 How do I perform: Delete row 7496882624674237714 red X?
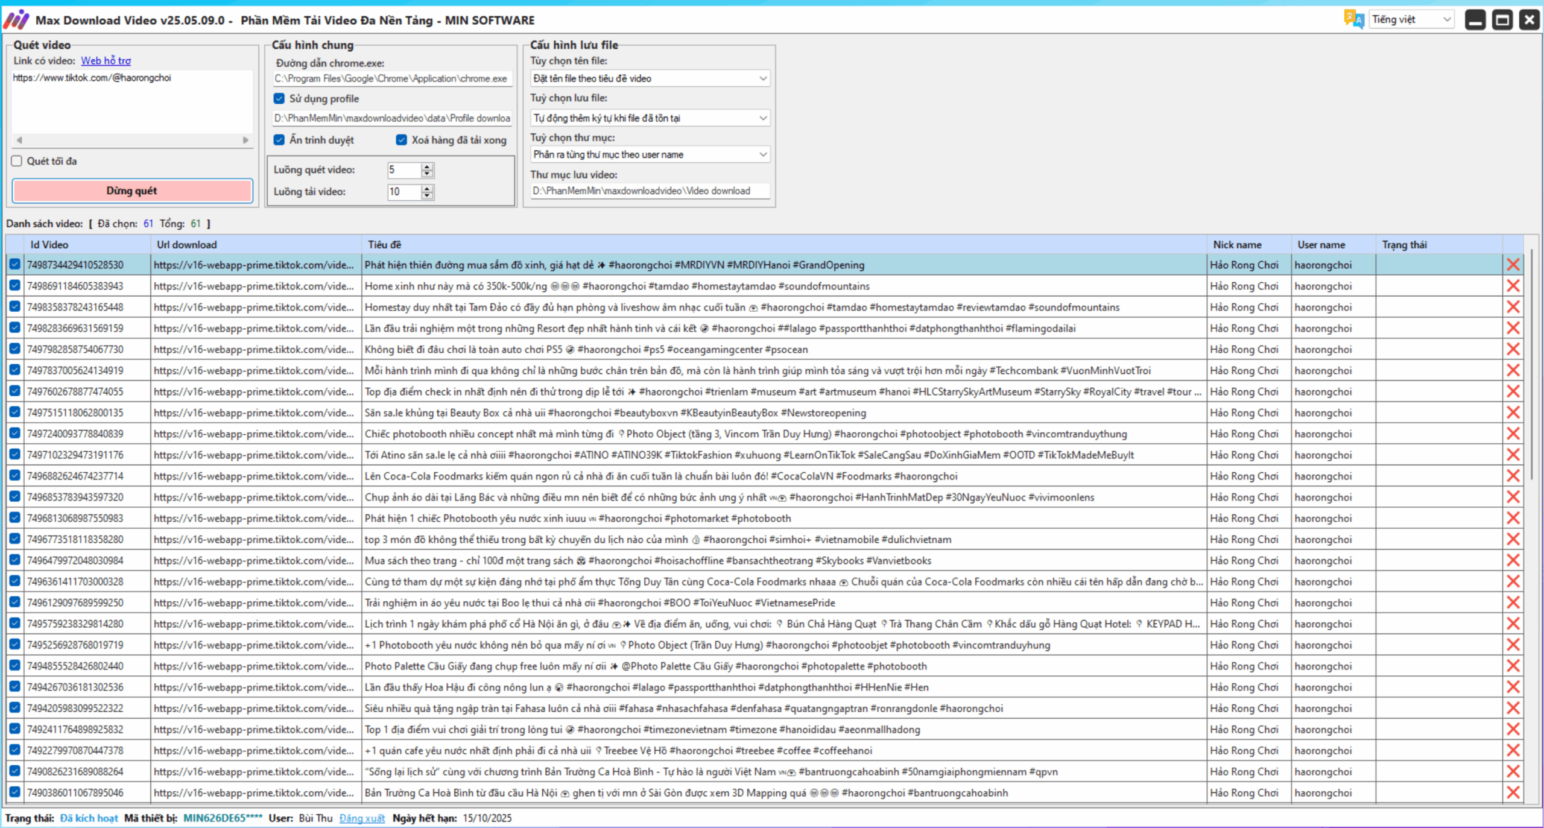(1513, 476)
